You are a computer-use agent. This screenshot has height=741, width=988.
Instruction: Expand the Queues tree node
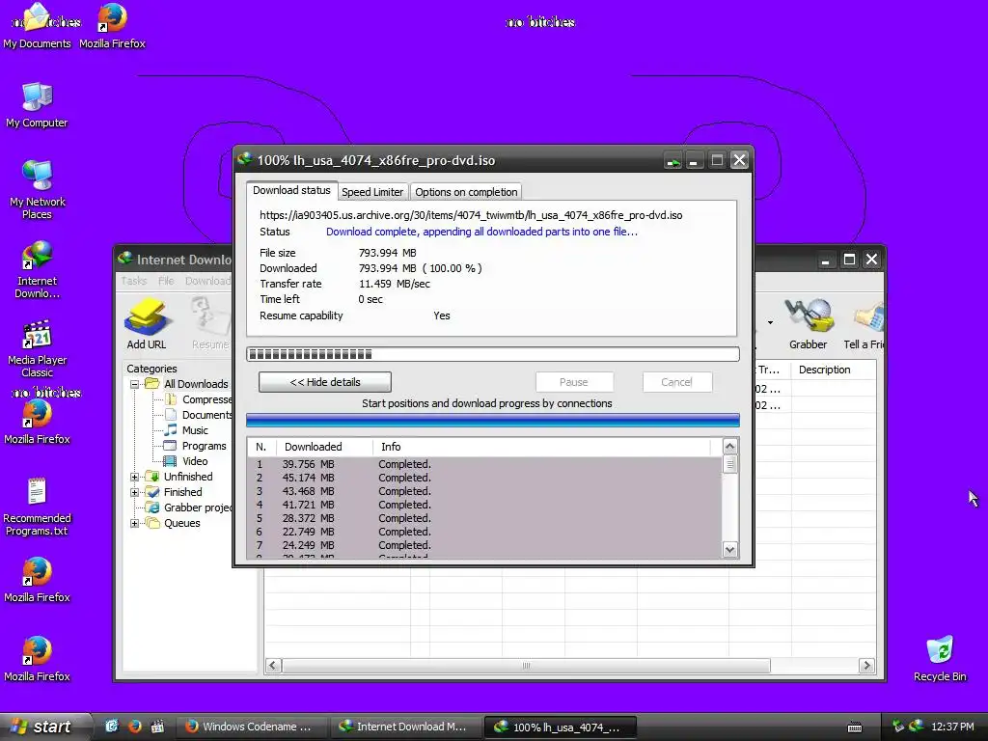click(134, 523)
